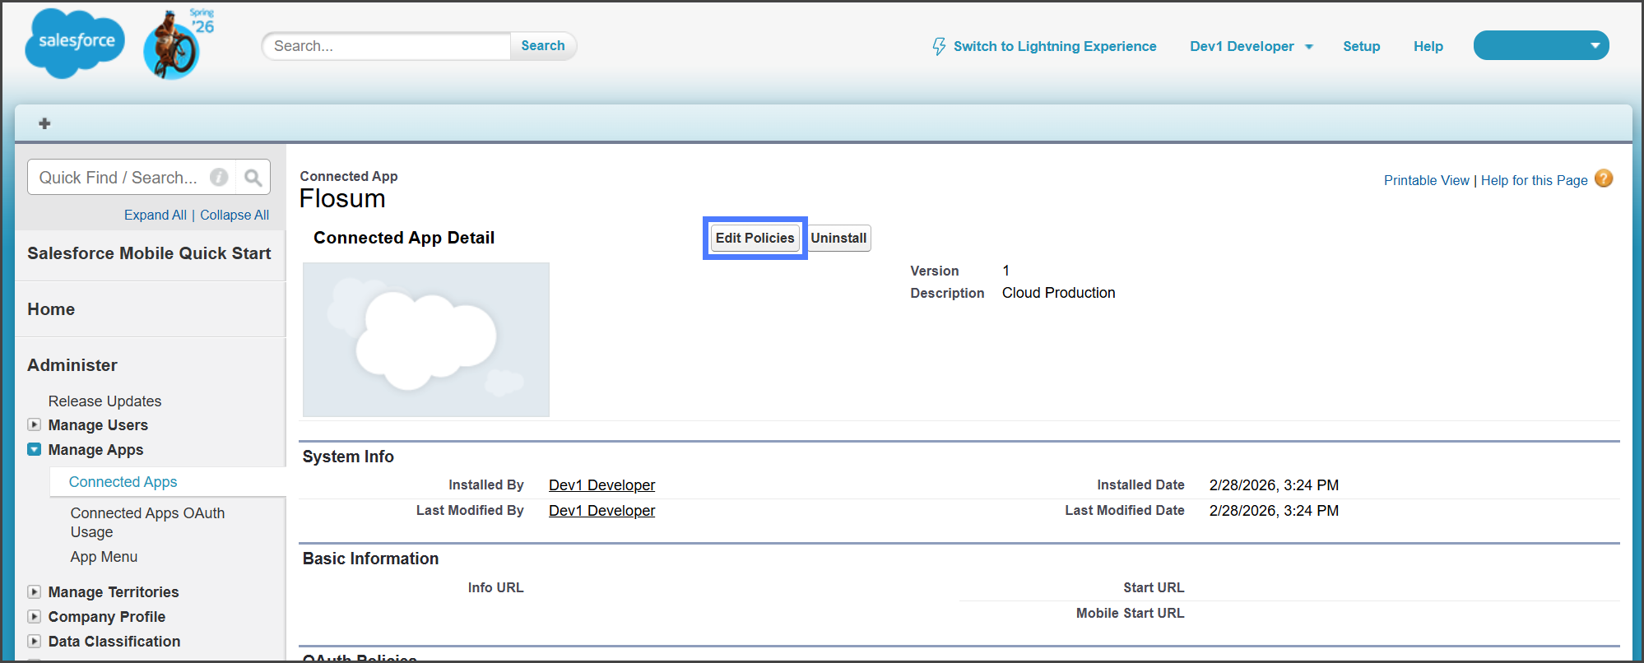Expand the Company Profile section

tap(34, 617)
